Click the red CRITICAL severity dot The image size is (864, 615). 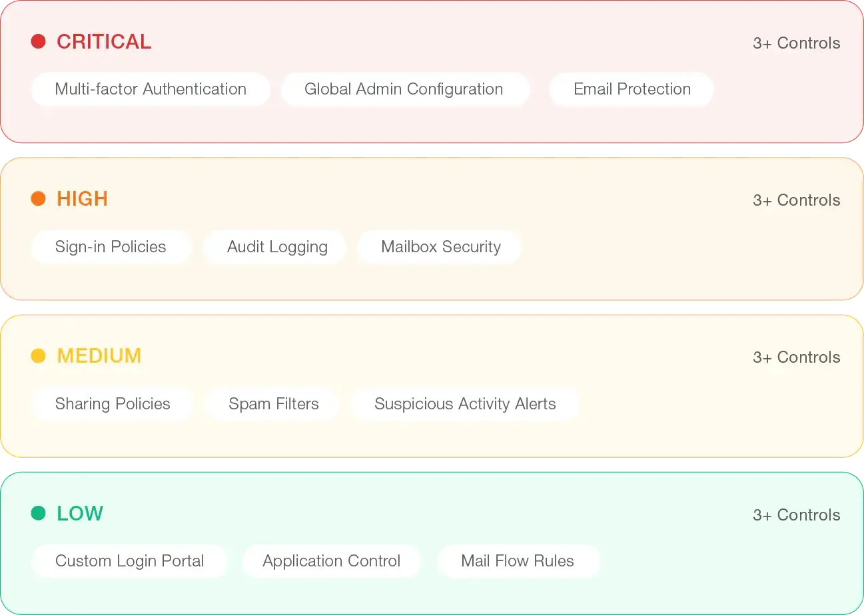coord(39,41)
